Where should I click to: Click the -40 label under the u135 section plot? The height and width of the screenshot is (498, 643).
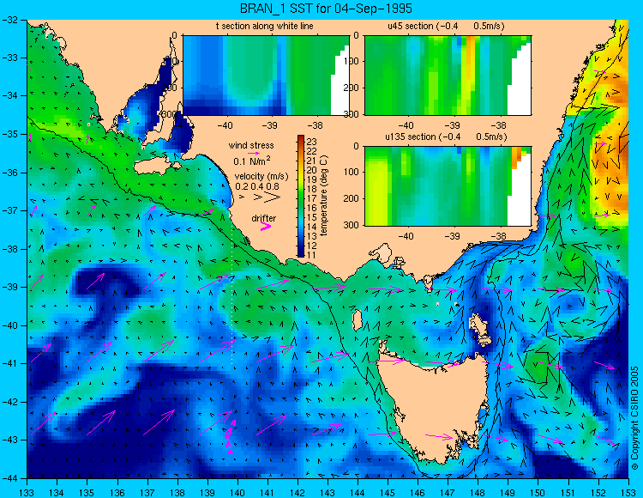point(406,236)
